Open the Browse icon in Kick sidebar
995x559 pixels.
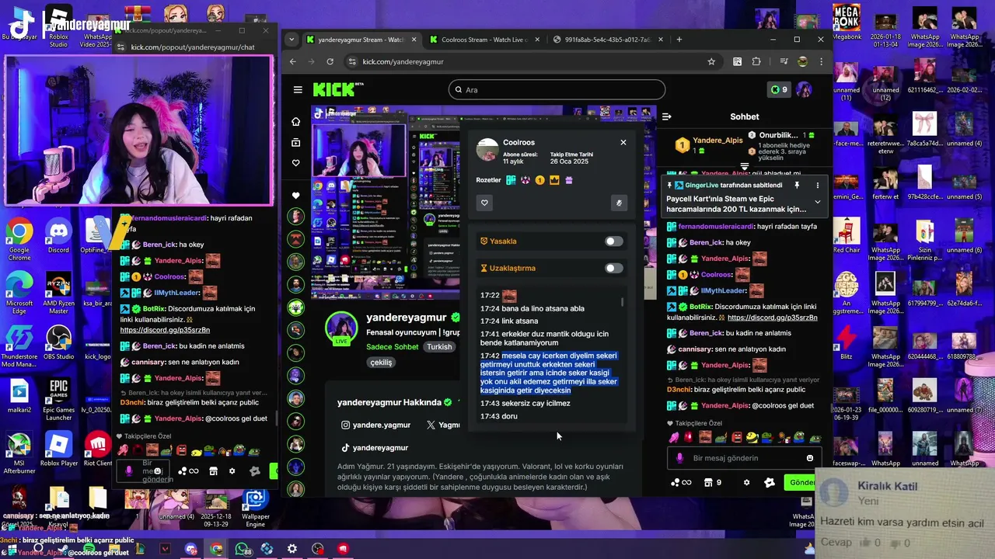(x=295, y=142)
